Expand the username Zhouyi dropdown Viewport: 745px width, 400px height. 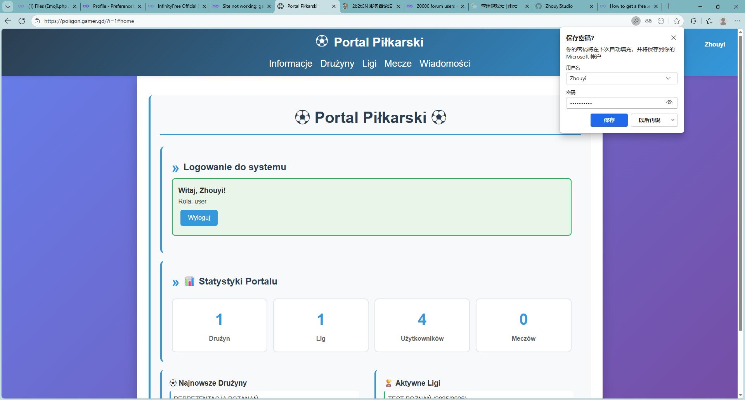pos(668,78)
